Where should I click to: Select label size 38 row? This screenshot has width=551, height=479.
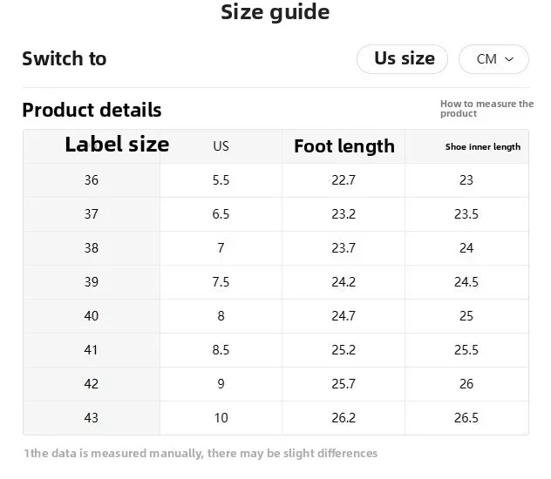[x=92, y=248]
